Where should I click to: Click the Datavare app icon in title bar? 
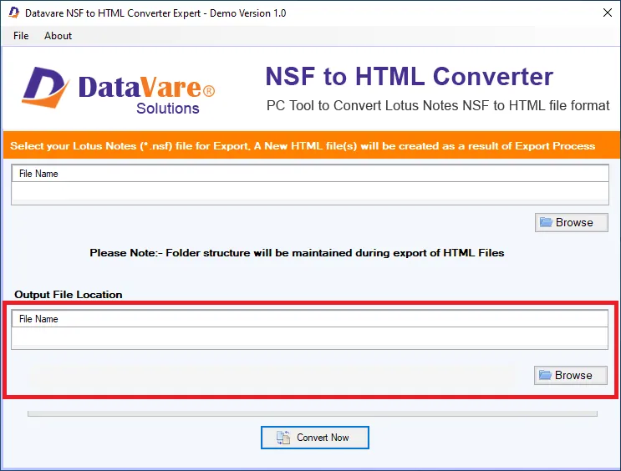14,13
